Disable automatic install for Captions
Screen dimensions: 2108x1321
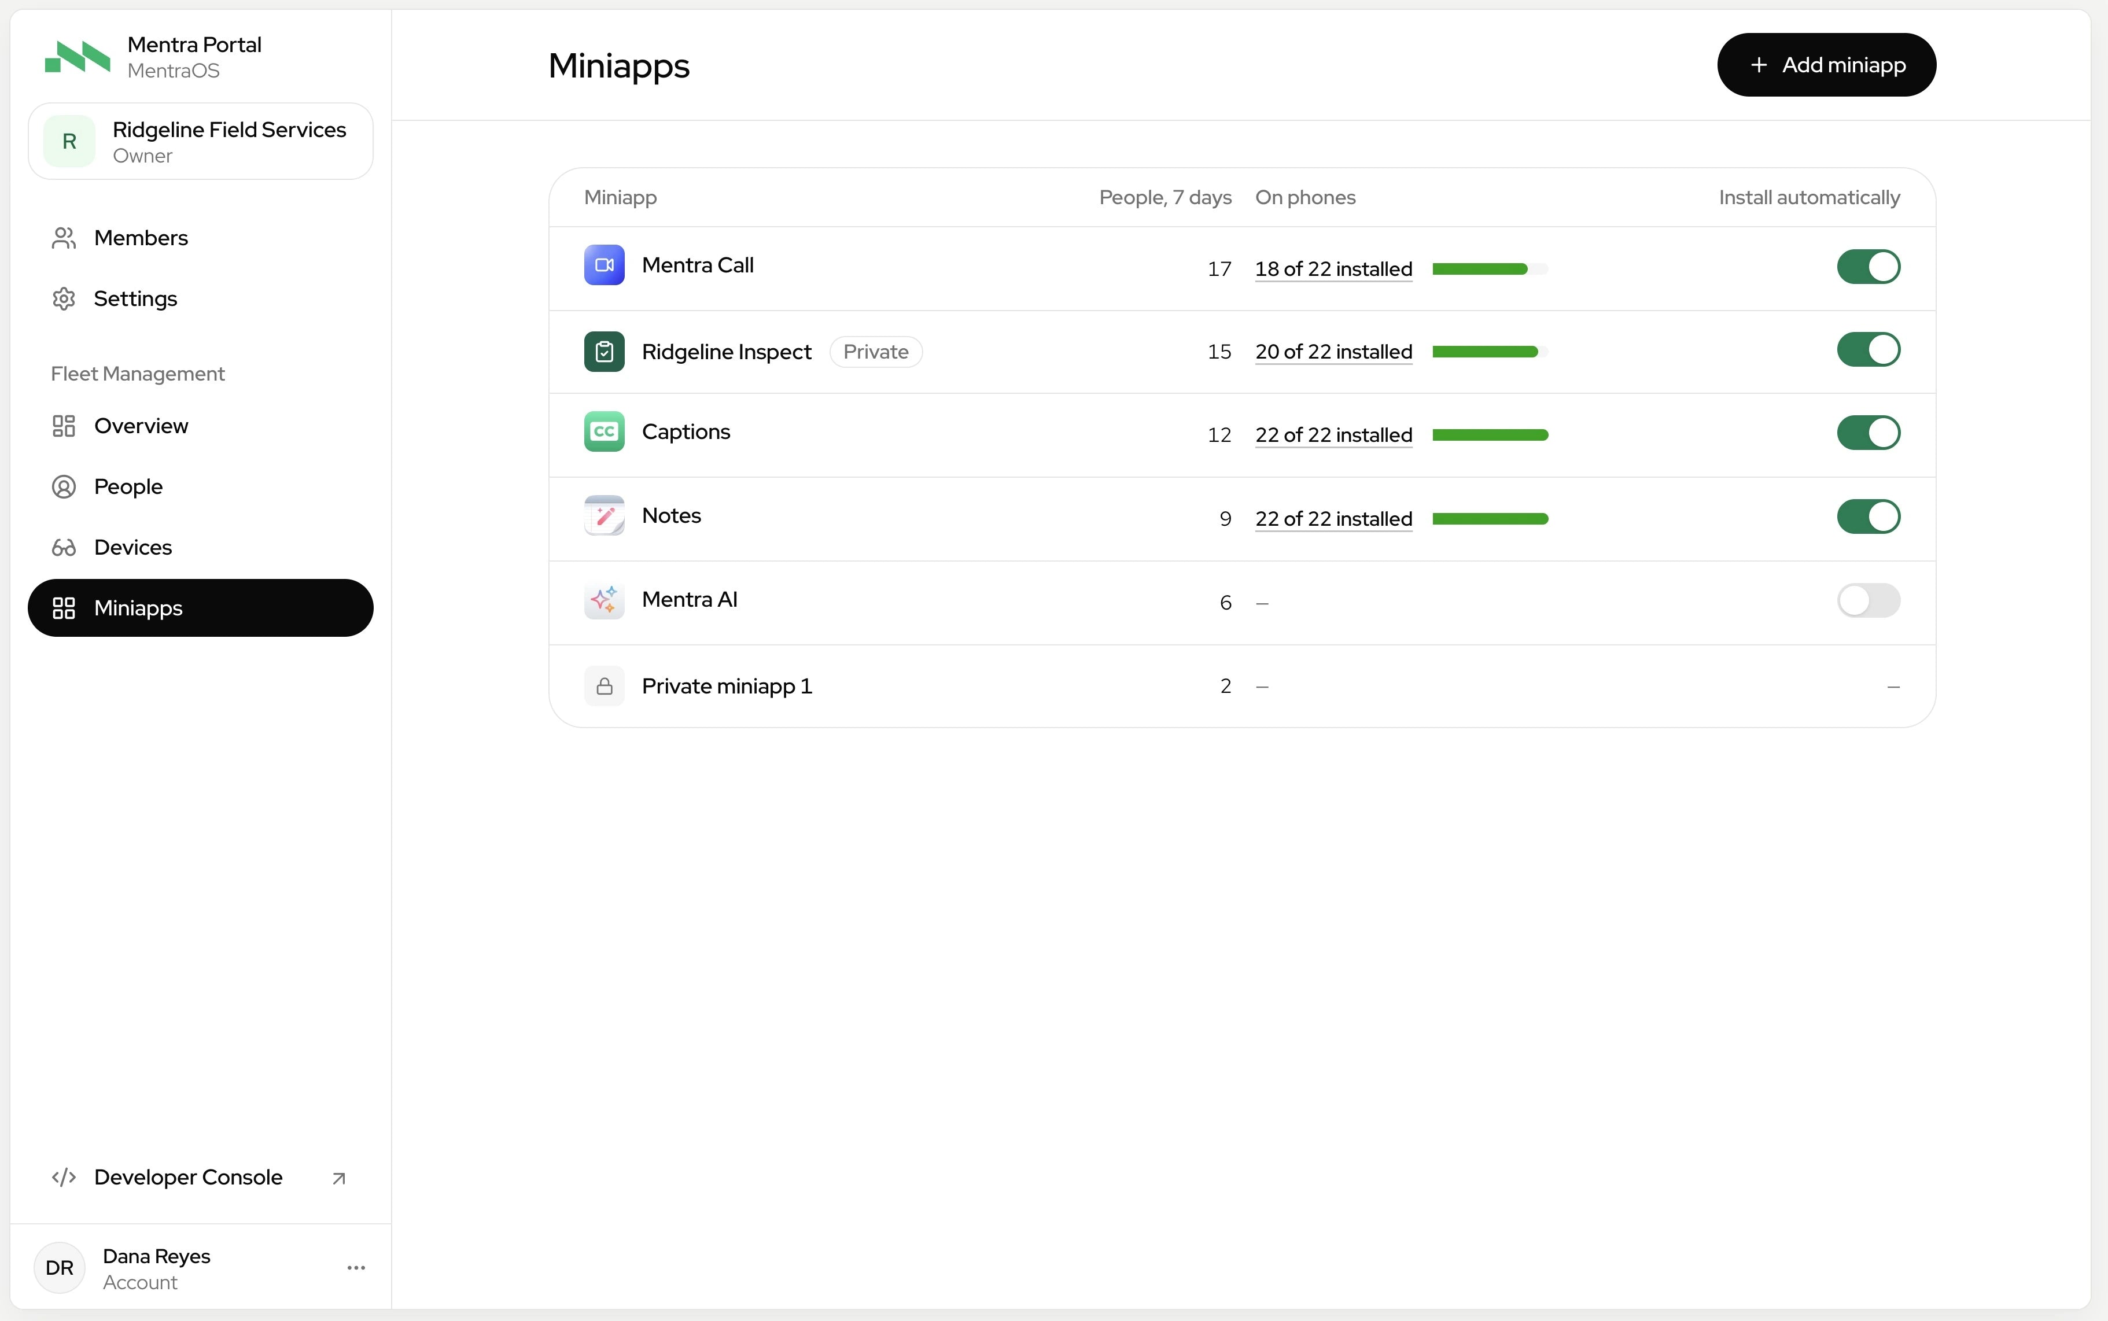1868,433
